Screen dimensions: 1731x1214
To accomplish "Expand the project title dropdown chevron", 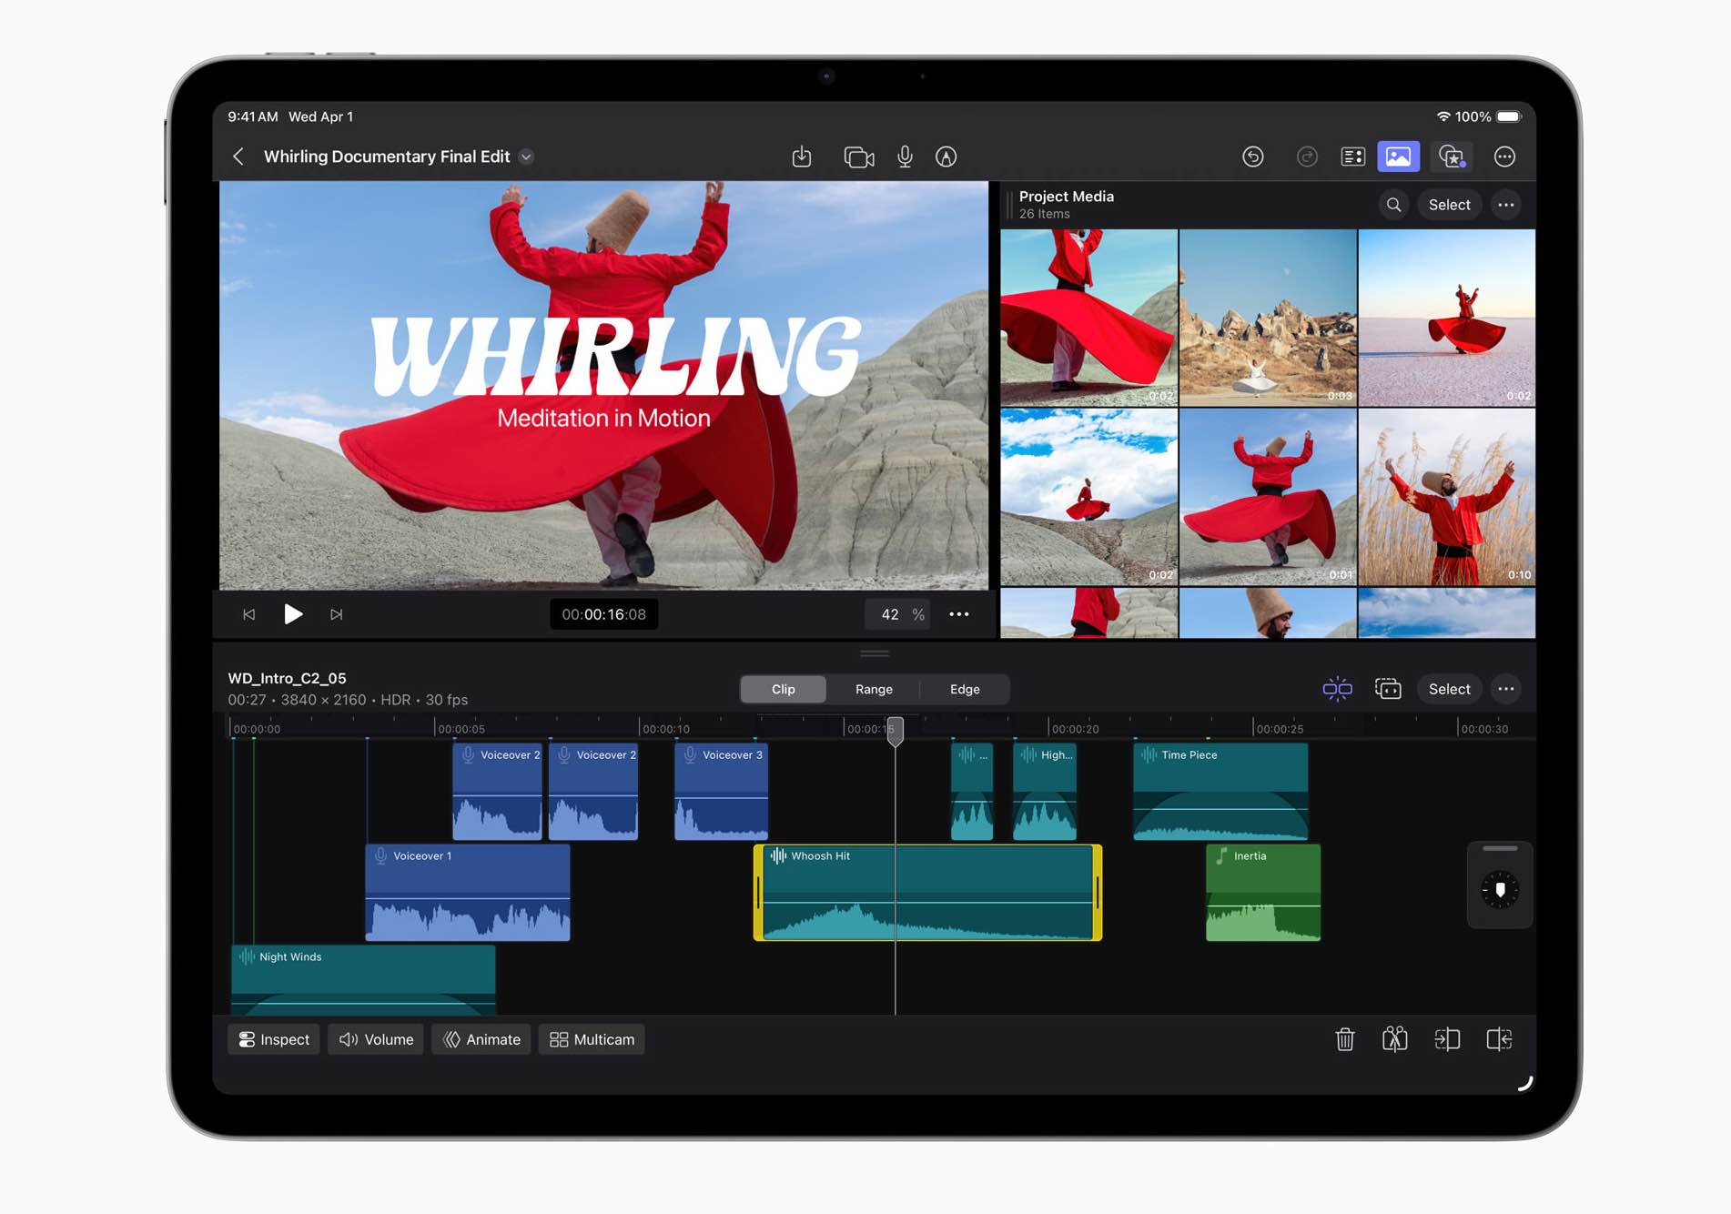I will (526, 157).
